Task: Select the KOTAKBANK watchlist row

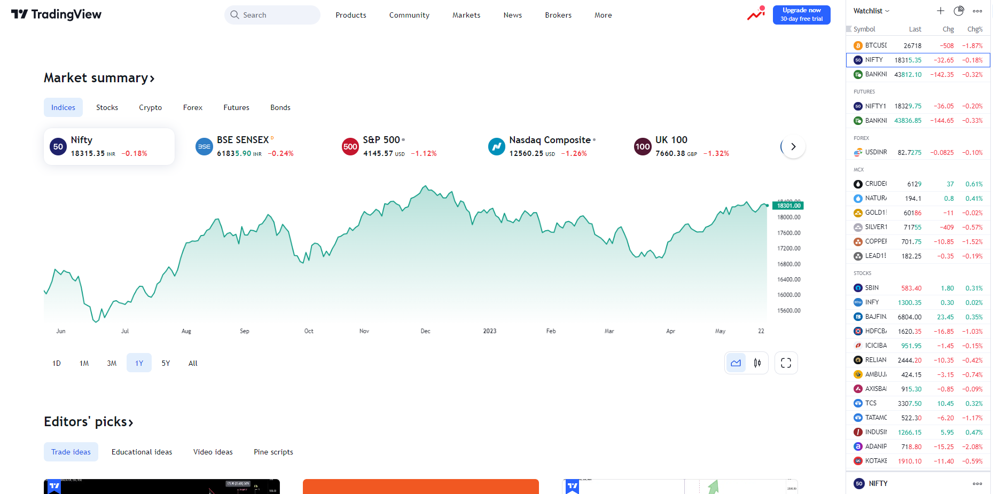Action: pyautogui.click(x=918, y=461)
